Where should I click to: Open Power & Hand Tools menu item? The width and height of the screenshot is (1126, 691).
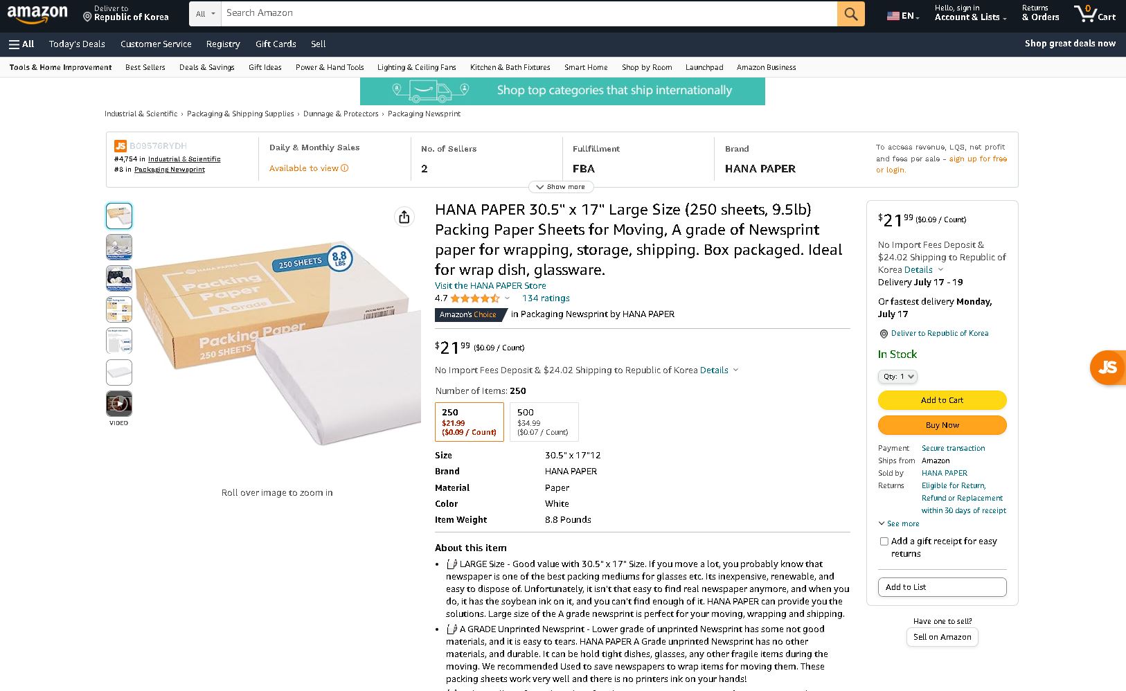[330, 67]
